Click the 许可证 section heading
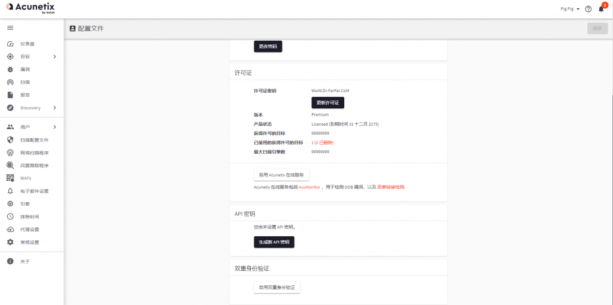Viewport: 613px width, 305px height. (x=243, y=73)
